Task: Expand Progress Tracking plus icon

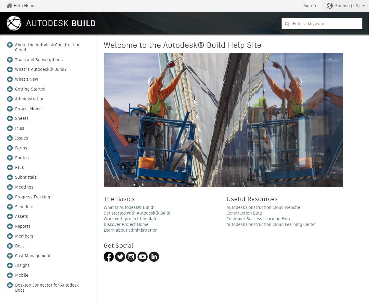Action: pyautogui.click(x=10, y=197)
